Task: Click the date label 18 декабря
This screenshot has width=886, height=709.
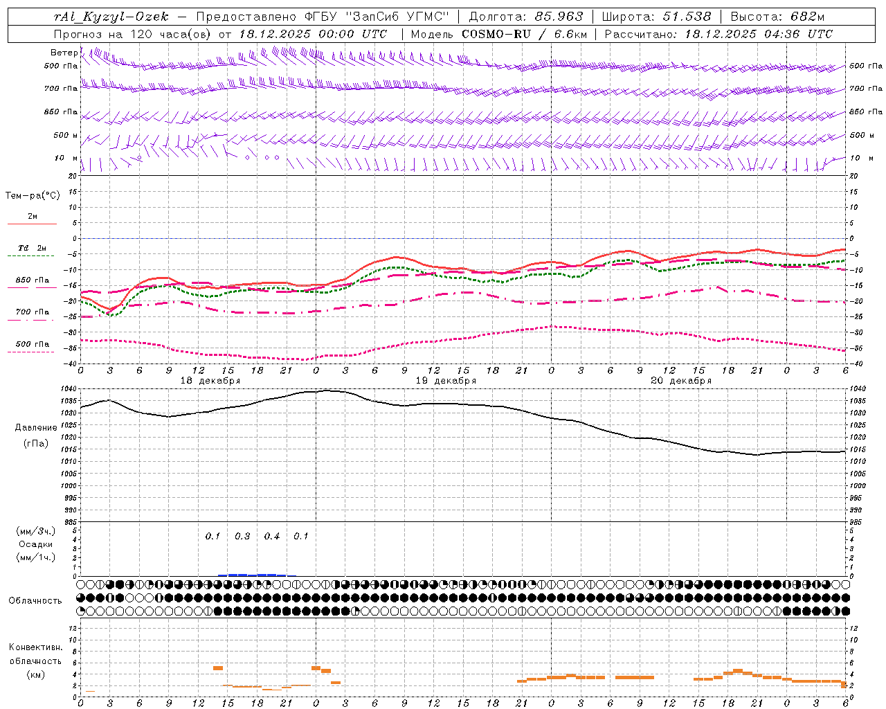Action: tap(210, 381)
